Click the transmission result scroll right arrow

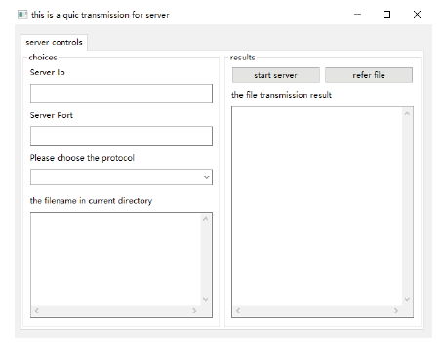396,310
